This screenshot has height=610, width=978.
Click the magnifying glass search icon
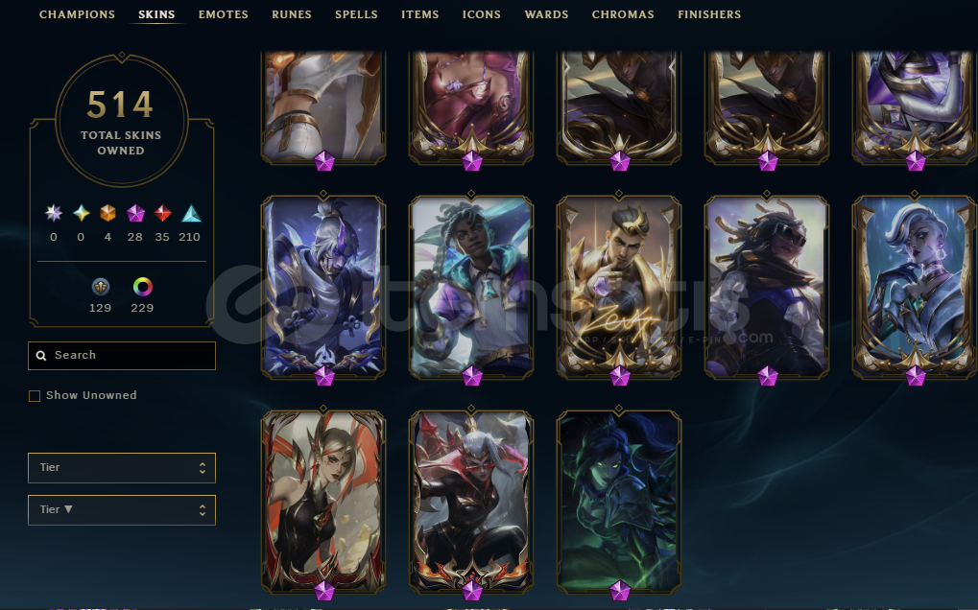(x=41, y=356)
